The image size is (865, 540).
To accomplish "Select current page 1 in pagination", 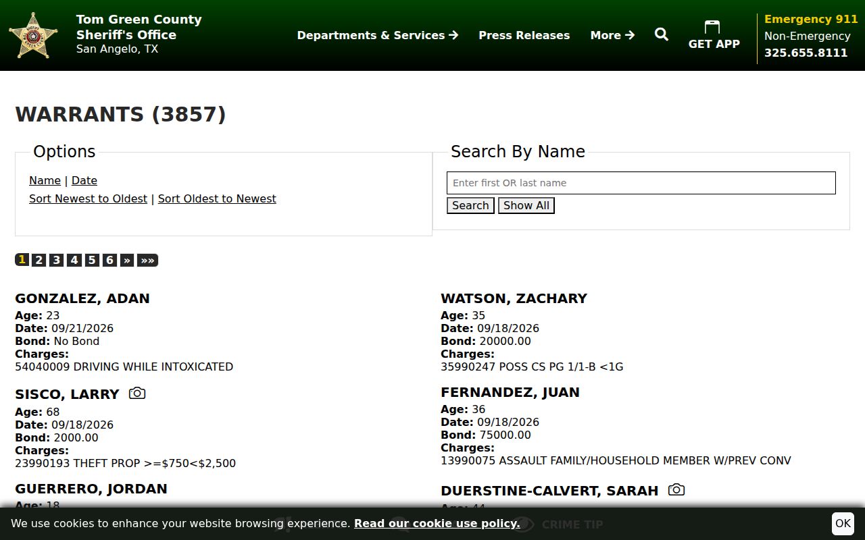I will point(22,260).
